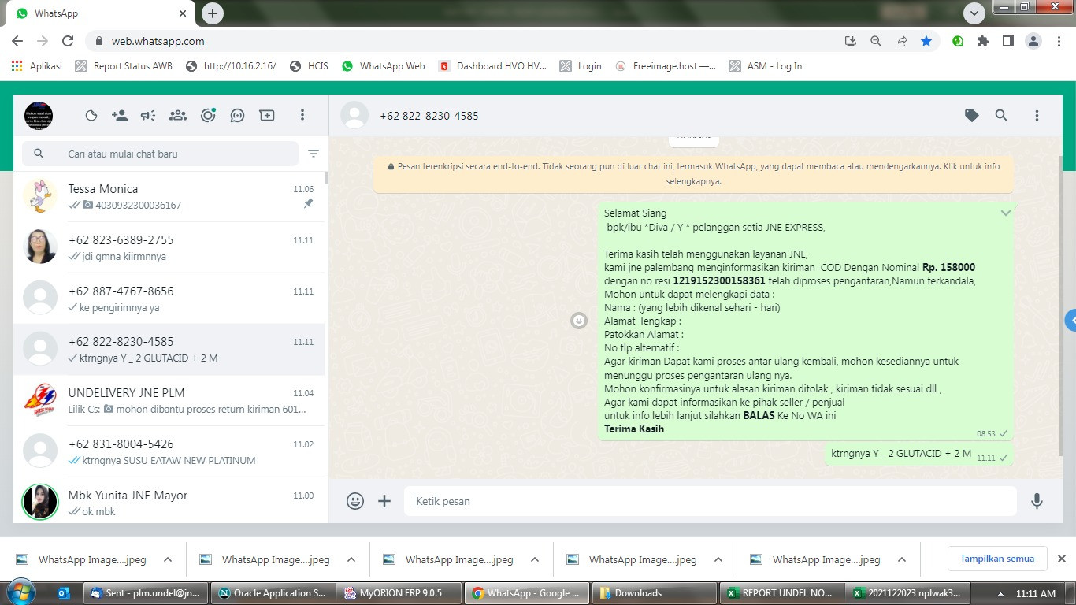Image resolution: width=1076 pixels, height=605 pixels.
Task: Expand options for last WhatsApp Image download
Action: (x=902, y=560)
